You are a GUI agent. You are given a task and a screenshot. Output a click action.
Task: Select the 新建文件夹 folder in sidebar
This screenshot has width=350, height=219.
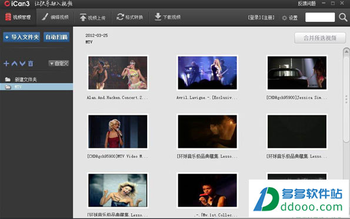click(x=36, y=79)
